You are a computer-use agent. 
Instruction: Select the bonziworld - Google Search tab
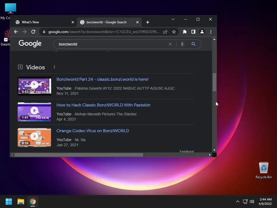pyautogui.click(x=109, y=22)
